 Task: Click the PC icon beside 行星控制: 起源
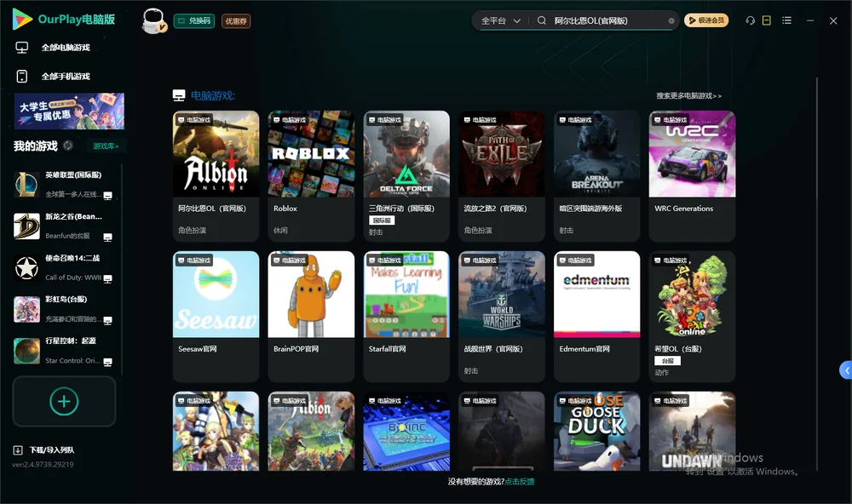pos(107,363)
